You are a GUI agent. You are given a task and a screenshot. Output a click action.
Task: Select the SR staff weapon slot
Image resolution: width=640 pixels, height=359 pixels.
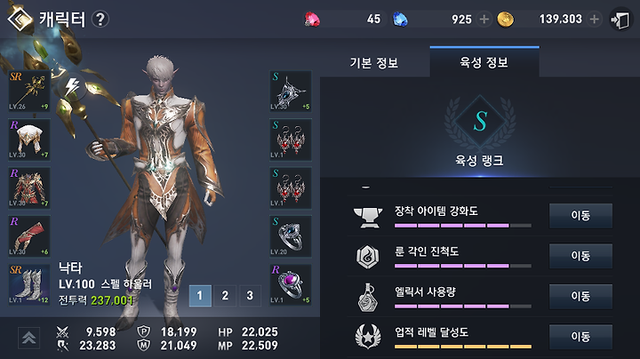(x=29, y=92)
